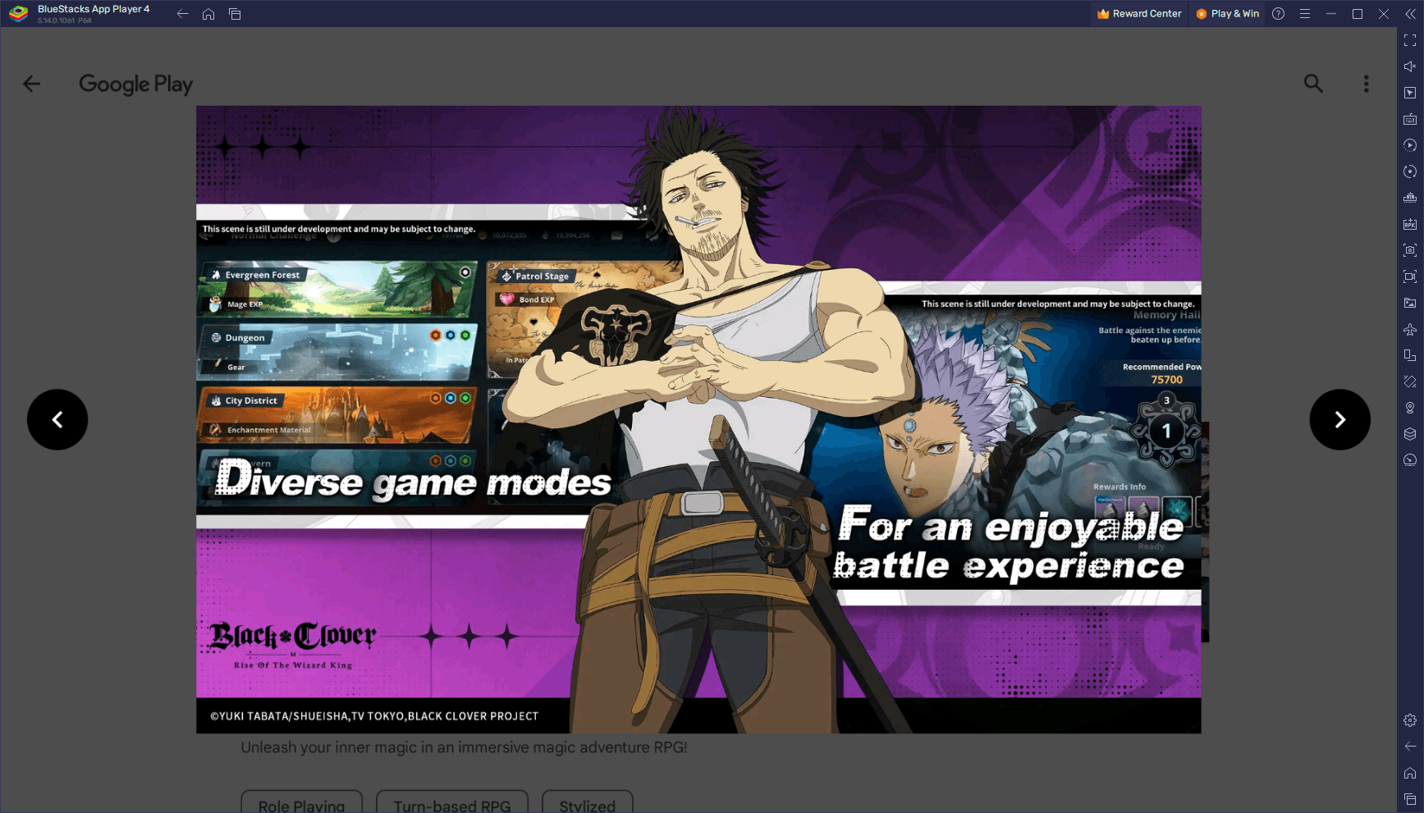Click the Black Clover screenshot image
The image size is (1424, 813).
pos(698,419)
